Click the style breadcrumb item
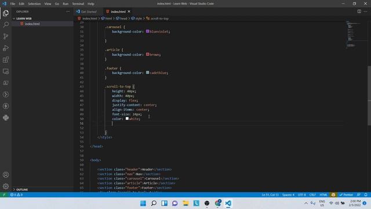This screenshot has height=209, width=371. point(137,19)
